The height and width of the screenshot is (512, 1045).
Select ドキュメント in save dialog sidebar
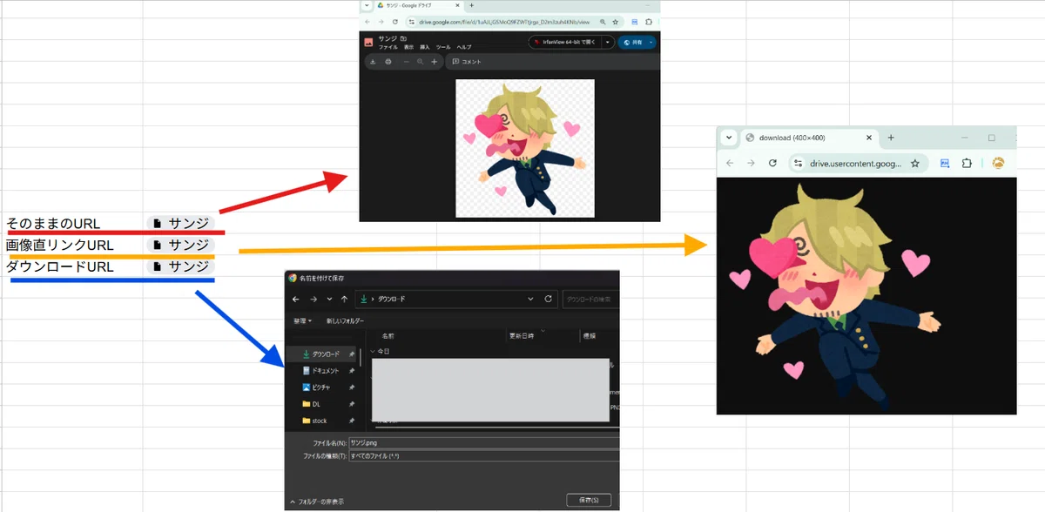coord(321,371)
